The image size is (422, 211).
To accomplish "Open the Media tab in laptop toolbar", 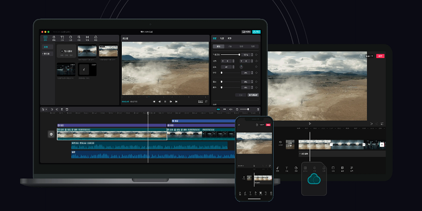I will pos(45,38).
